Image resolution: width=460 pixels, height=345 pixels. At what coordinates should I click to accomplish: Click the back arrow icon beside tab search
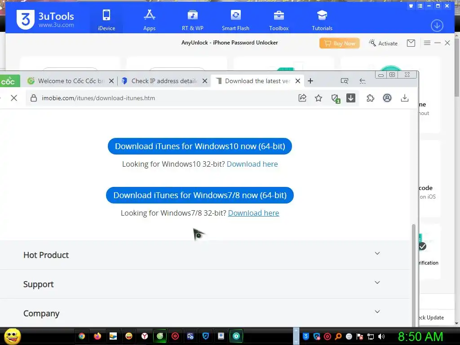[363, 81]
